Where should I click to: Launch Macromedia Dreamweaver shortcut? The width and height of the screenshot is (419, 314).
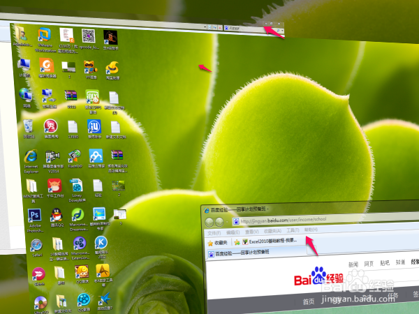[x=78, y=220]
